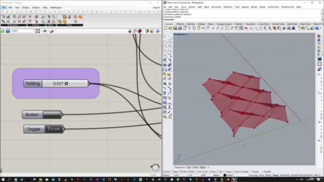Open the Rhino Transform menu
Viewport: 324px width, 182px height.
coord(228,7)
